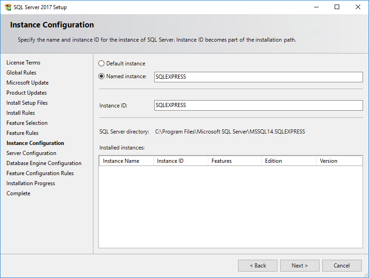
Task: Click the SQL Server Setup title bar icon
Action: (8, 7)
